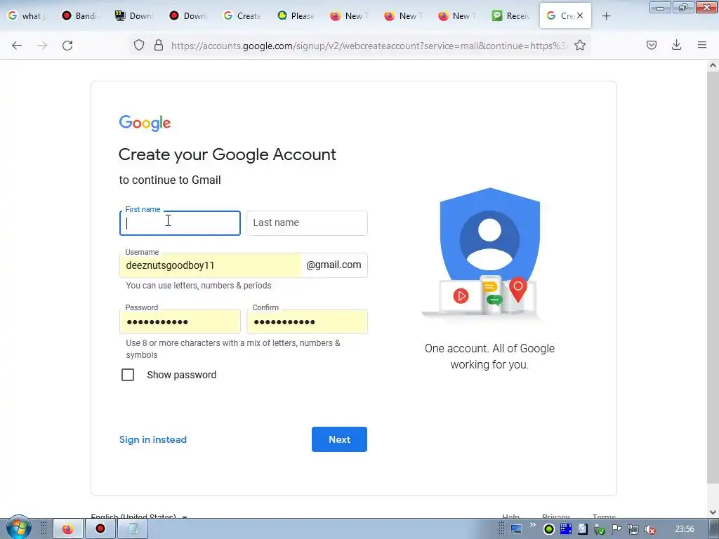Image resolution: width=719 pixels, height=539 pixels.
Task: Focus the First name field
Action: tap(180, 223)
